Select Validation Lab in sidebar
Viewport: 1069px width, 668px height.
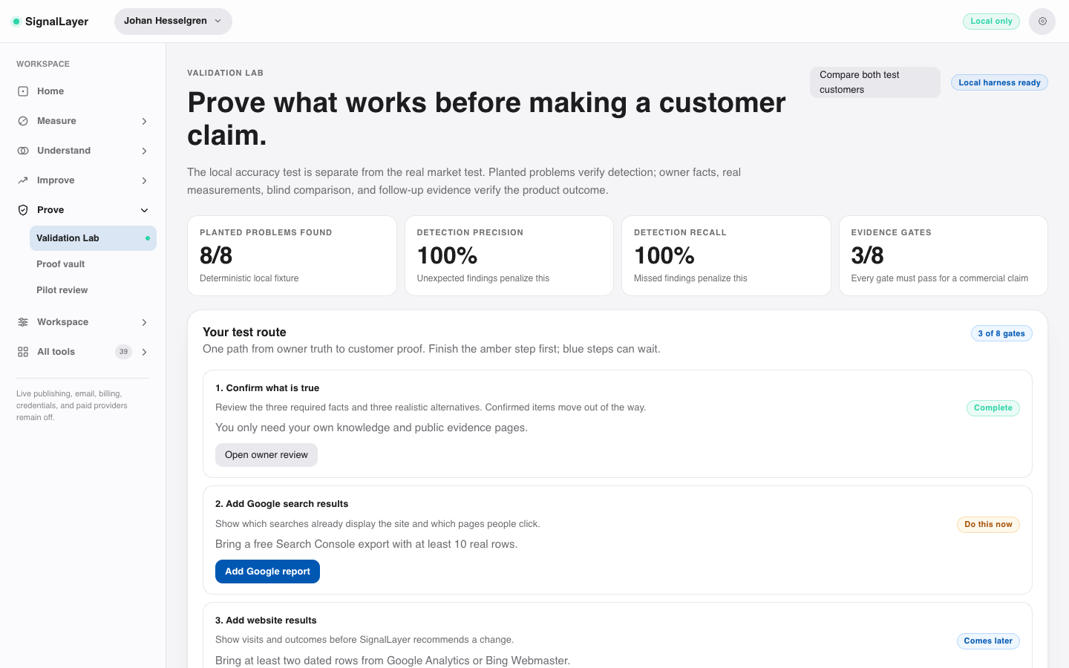tap(93, 238)
